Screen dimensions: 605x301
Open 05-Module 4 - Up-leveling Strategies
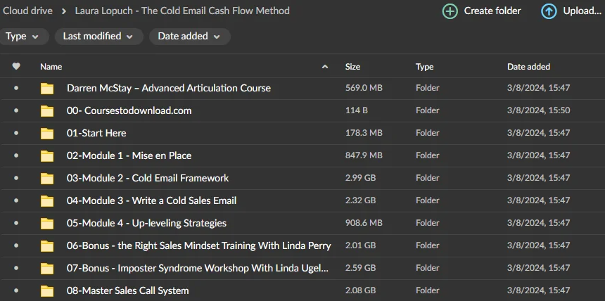click(x=146, y=223)
